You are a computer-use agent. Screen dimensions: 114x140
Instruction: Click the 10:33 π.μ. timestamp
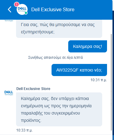[x=25, y=130]
